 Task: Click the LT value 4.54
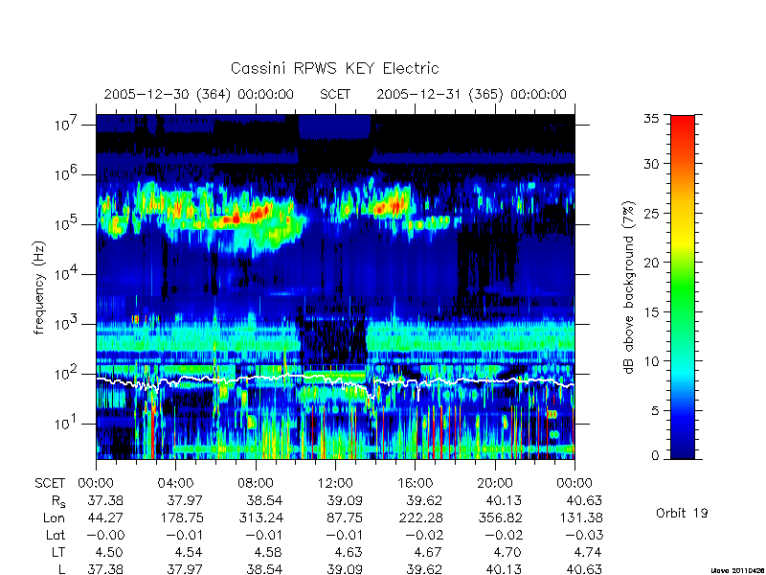189,552
